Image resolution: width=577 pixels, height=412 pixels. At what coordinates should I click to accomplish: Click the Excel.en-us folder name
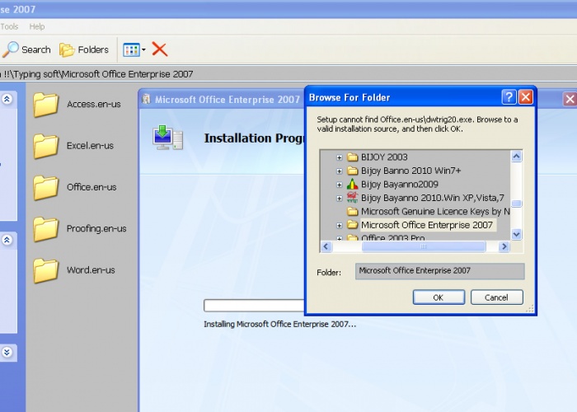[x=90, y=146]
